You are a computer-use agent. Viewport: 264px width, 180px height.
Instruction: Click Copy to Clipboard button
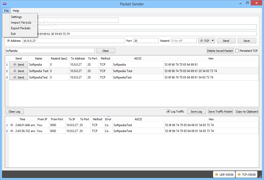click(x=247, y=112)
